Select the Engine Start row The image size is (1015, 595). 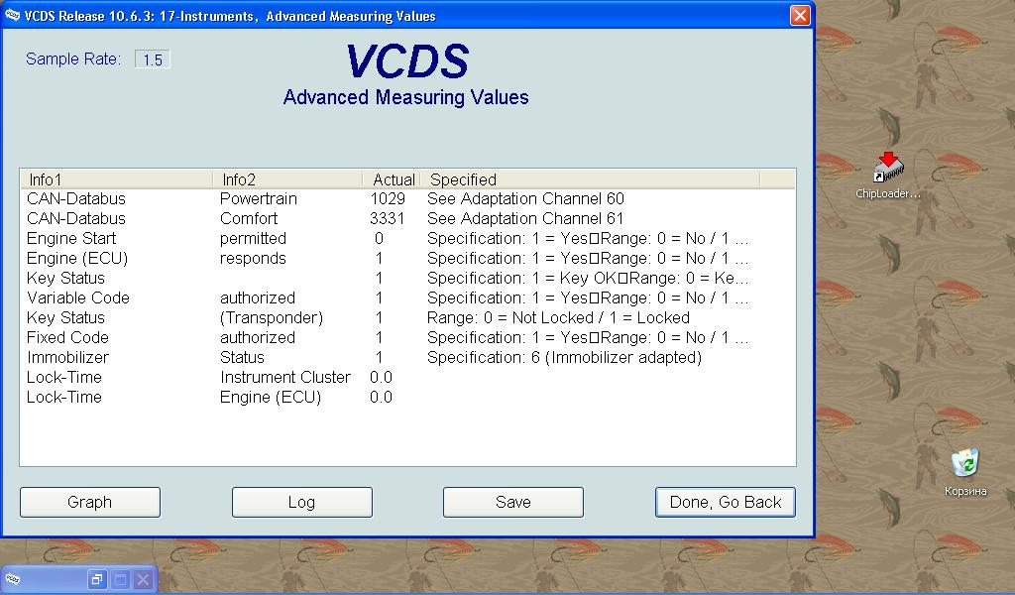click(x=407, y=238)
